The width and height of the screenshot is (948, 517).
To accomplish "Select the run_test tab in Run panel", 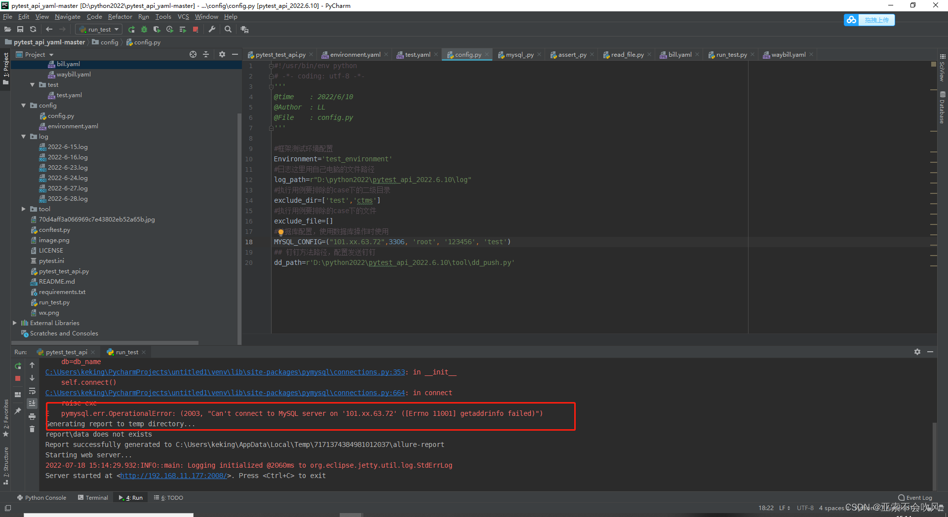I will point(127,352).
